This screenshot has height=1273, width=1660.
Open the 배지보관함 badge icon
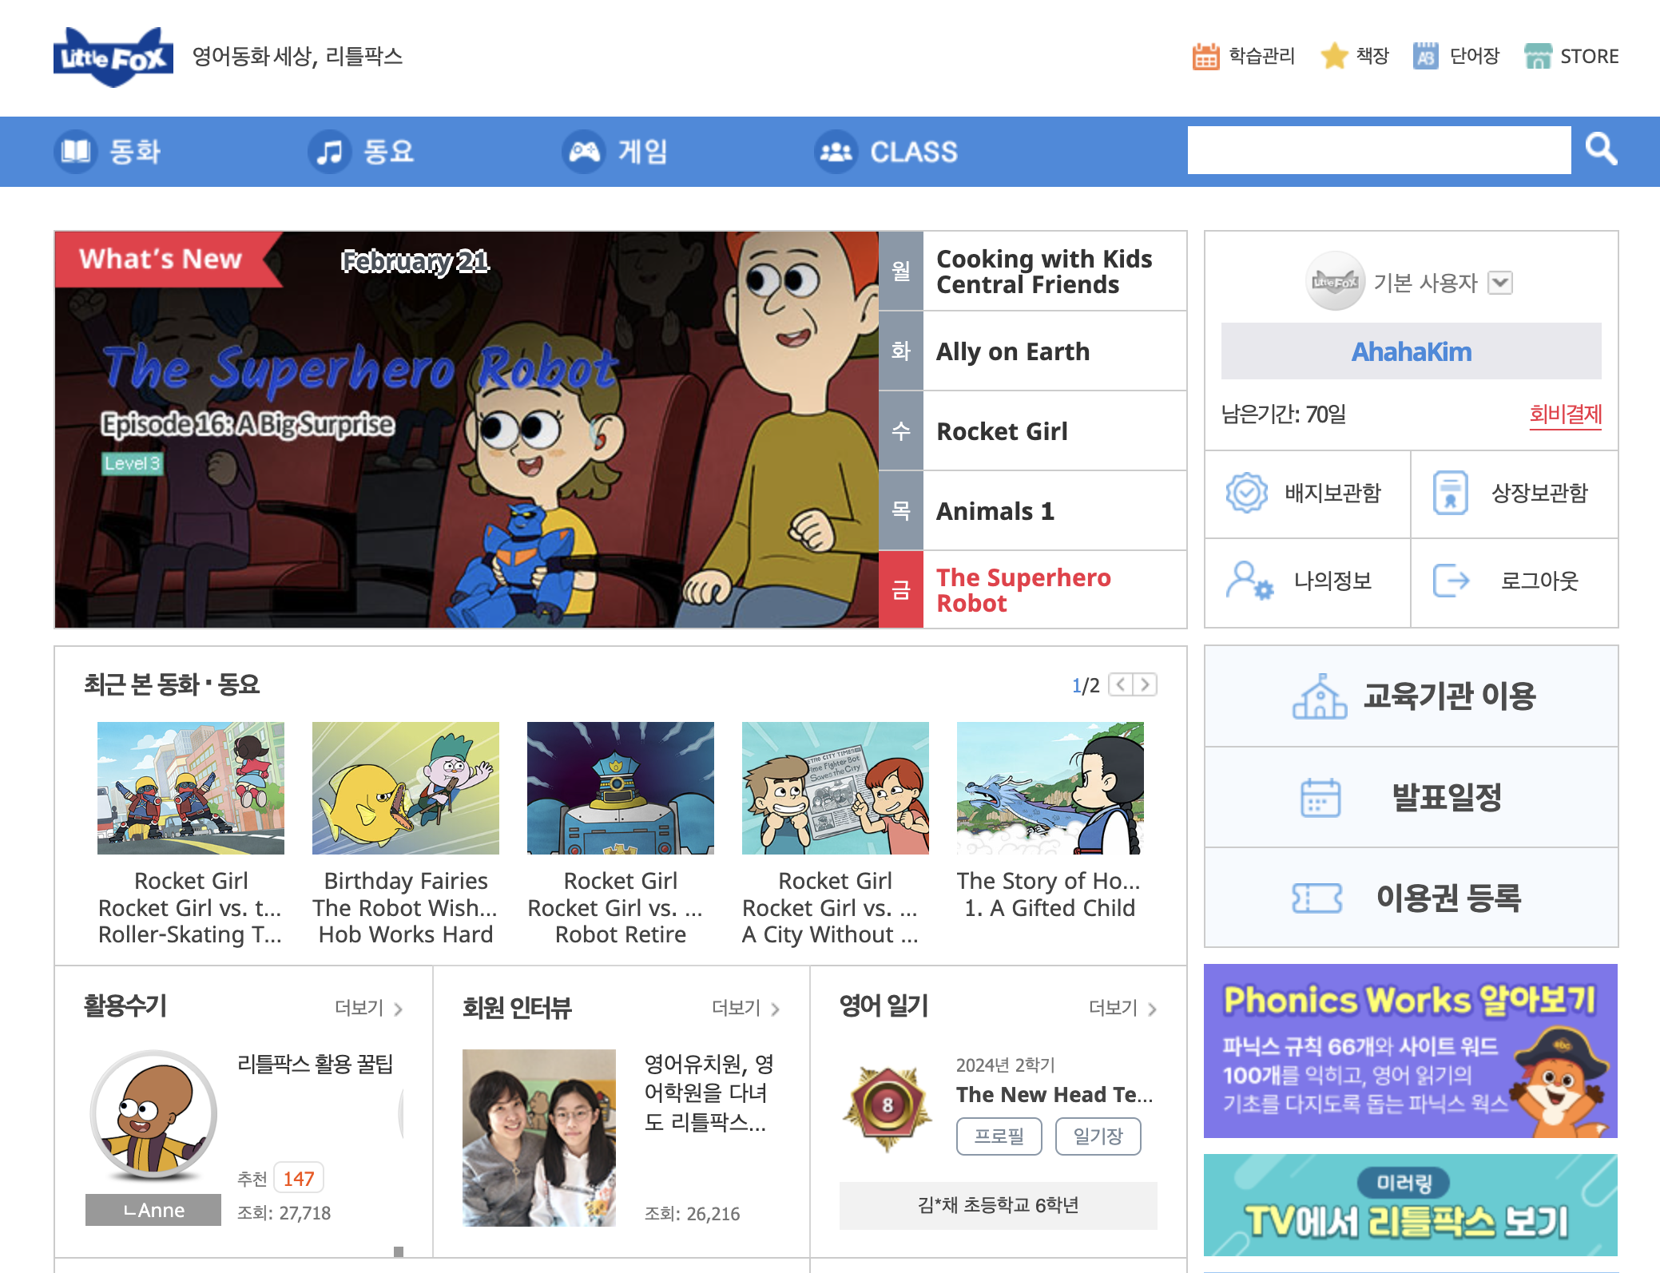[1246, 493]
